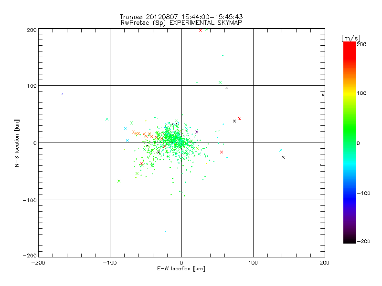Click the x-axis tick label 200
Image resolution: width=382 pixels, height=286 pixels.
[x=325, y=263]
